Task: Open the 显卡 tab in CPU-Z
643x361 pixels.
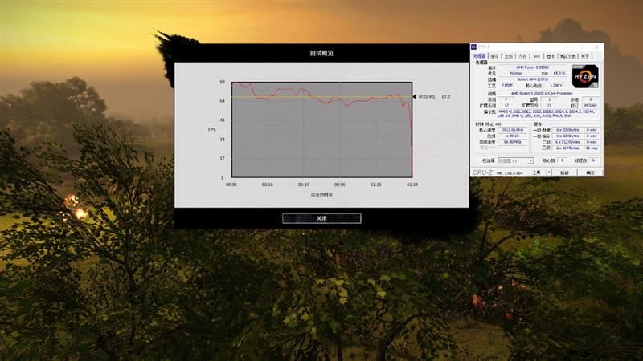Action: coord(551,56)
